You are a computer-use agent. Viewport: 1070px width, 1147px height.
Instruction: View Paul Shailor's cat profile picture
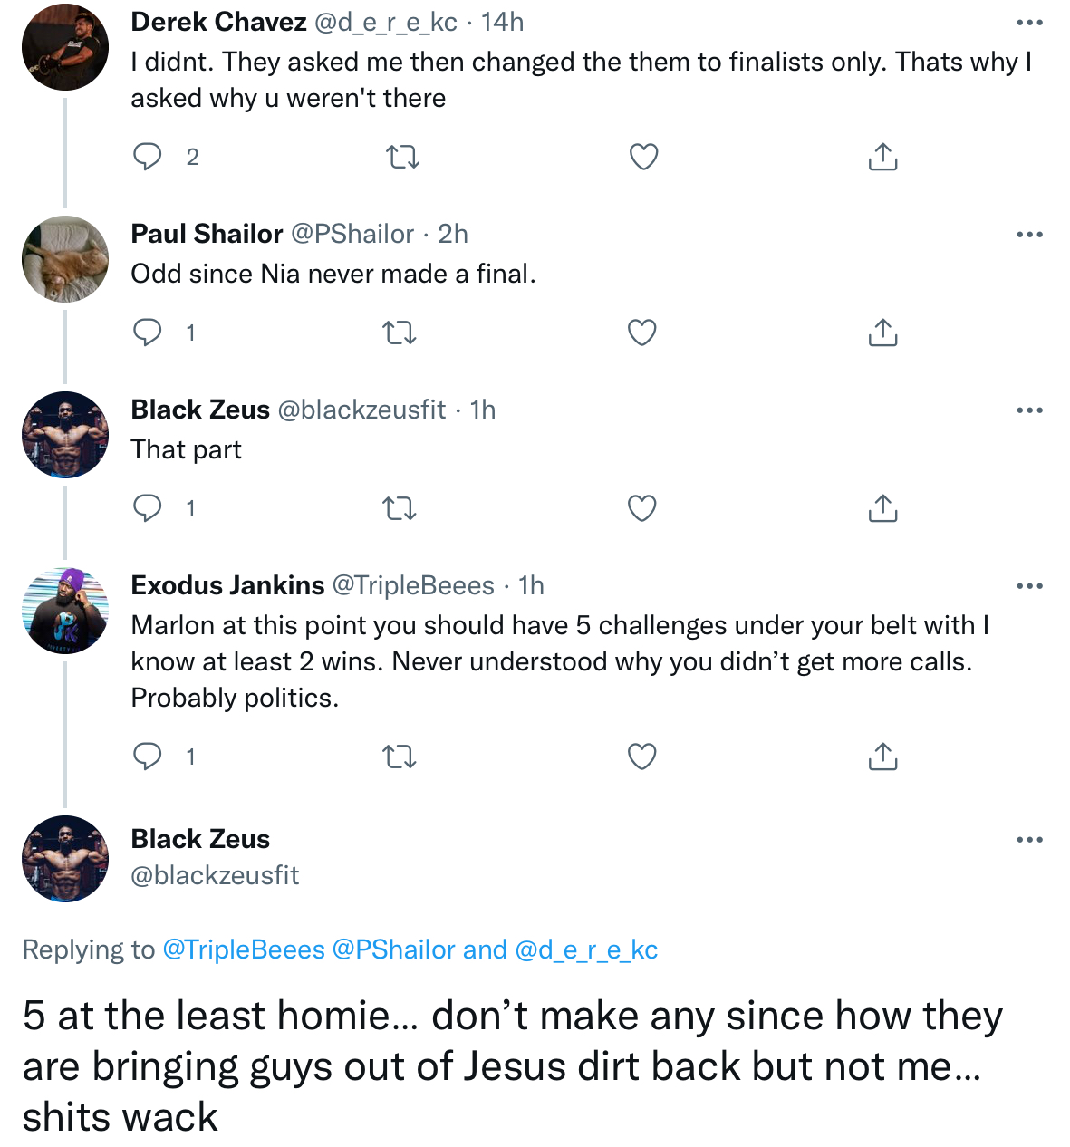(65, 259)
